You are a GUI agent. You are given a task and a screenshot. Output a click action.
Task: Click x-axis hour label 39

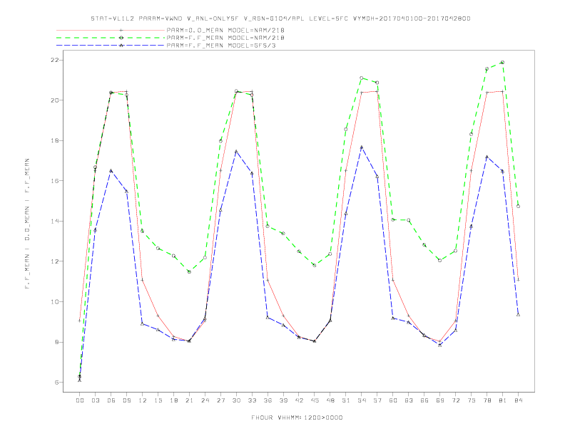(x=283, y=400)
